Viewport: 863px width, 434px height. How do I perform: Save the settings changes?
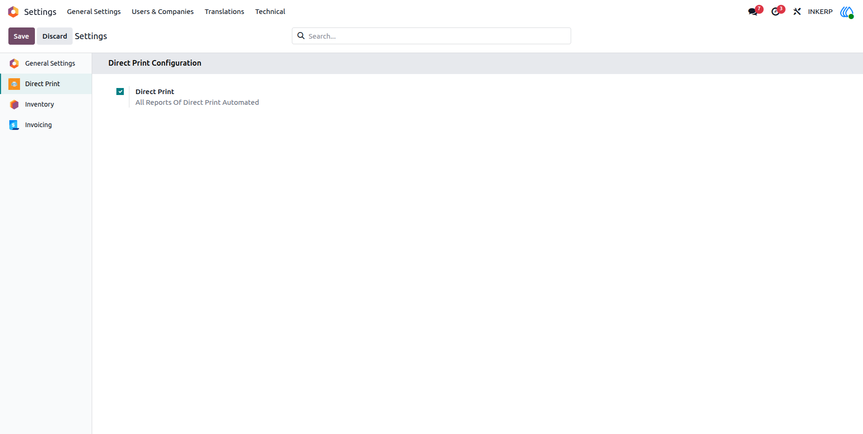[21, 36]
